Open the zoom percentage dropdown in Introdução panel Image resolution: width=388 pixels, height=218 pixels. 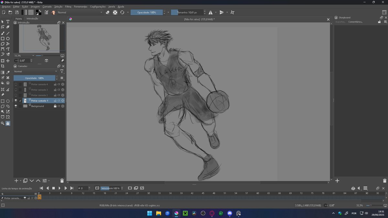tap(33, 56)
